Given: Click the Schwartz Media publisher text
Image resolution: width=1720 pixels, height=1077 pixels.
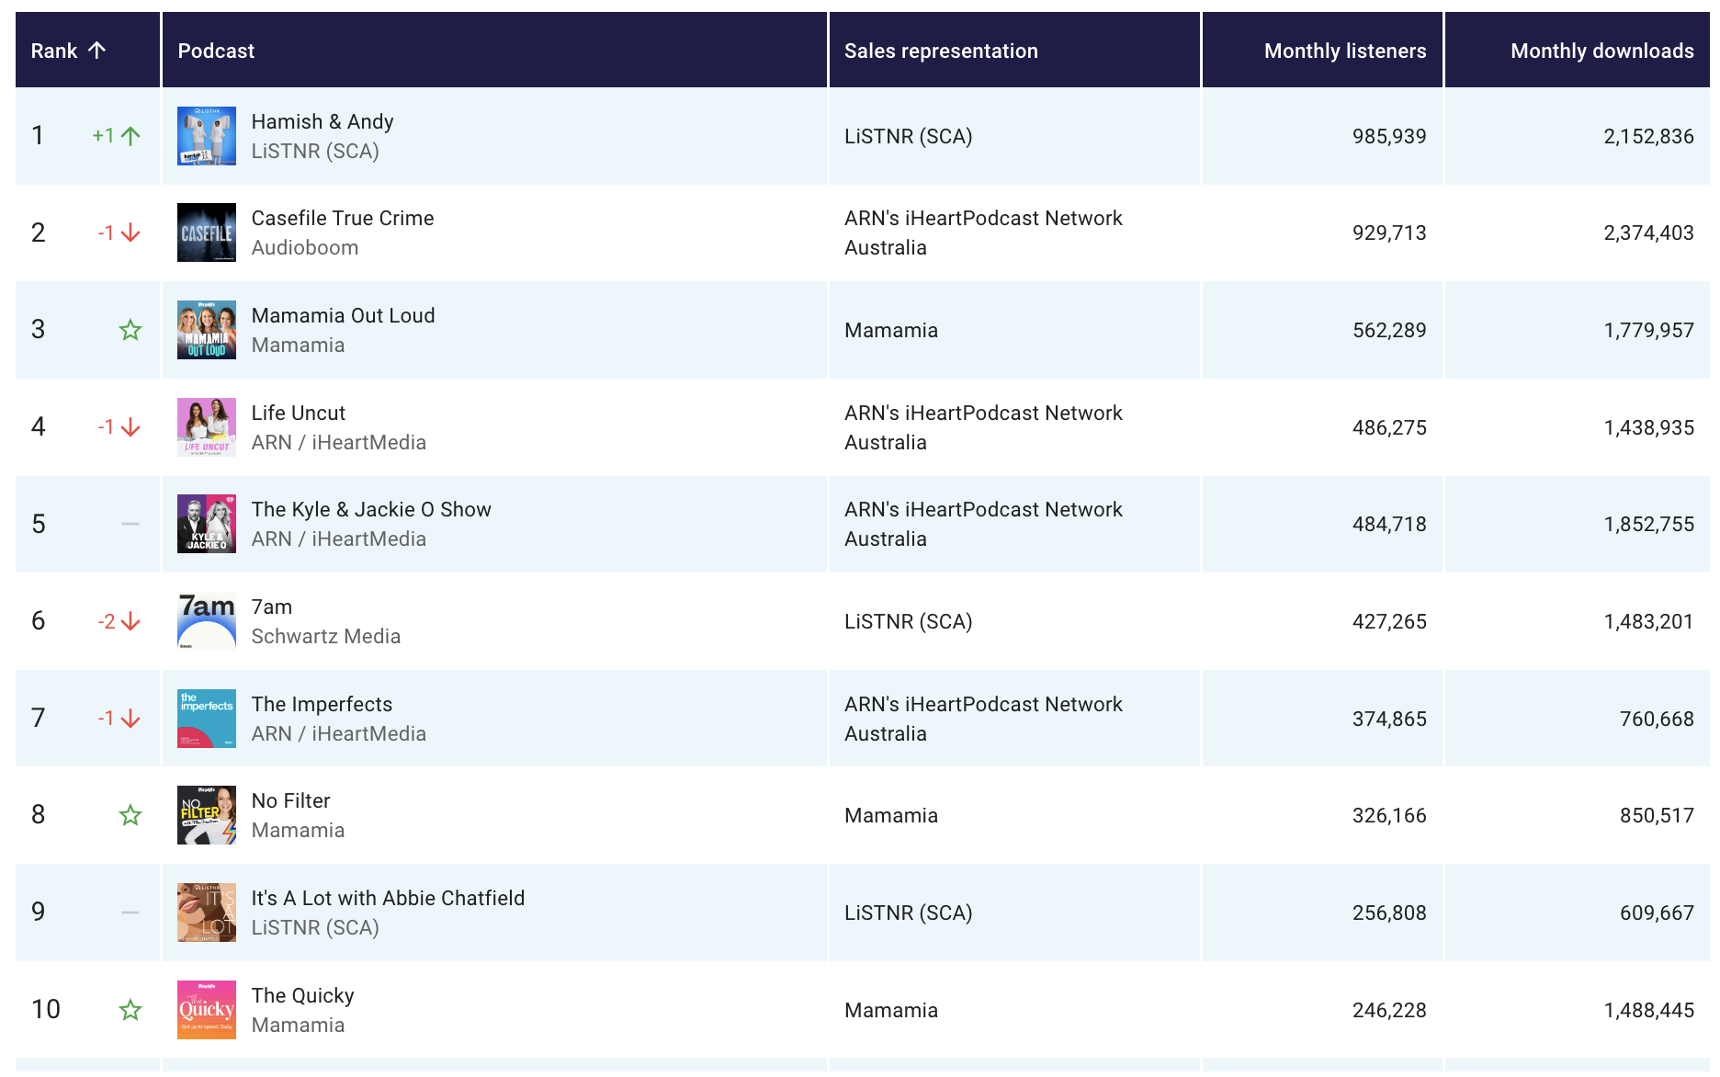Looking at the screenshot, I should [326, 636].
